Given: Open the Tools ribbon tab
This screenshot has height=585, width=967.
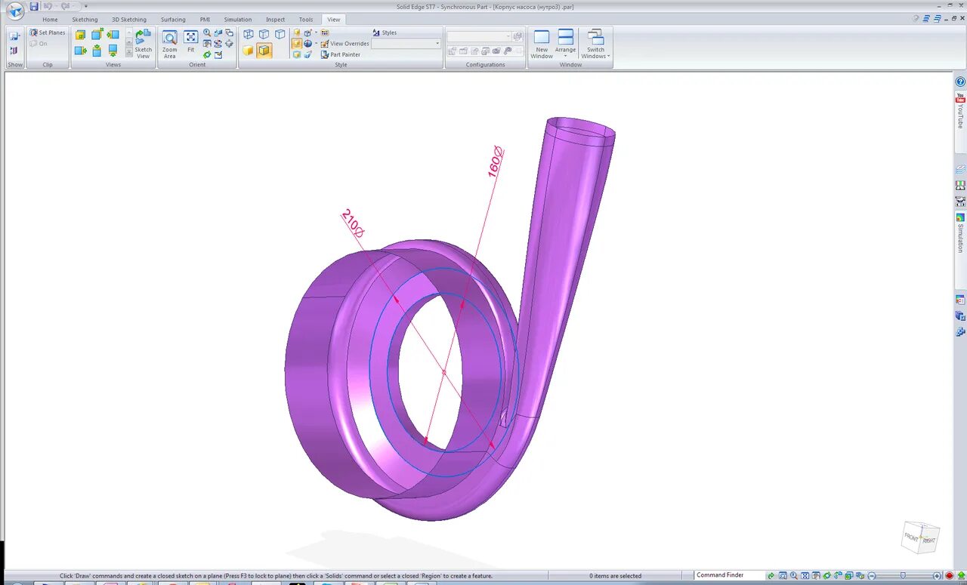Looking at the screenshot, I should pyautogui.click(x=306, y=20).
